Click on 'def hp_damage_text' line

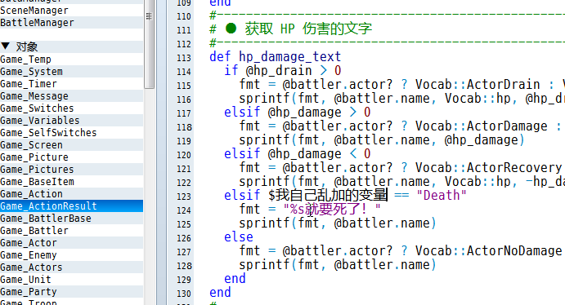tap(275, 57)
